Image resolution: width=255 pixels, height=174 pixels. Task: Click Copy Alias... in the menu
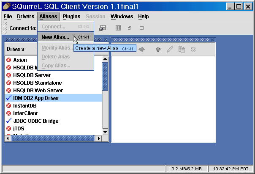(x=66, y=66)
